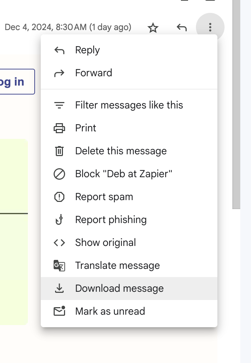Close the three-dot More options menu

[x=210, y=27]
